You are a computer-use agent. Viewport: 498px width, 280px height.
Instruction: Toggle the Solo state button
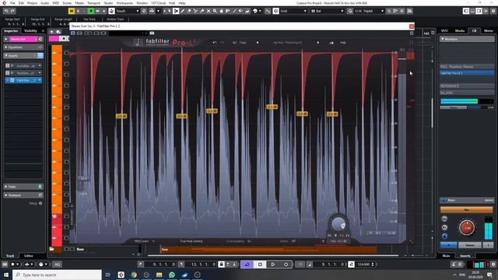78,11
